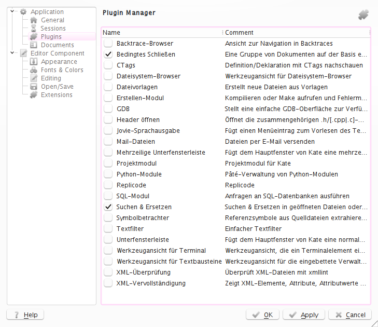This screenshot has height=327, width=378.
Task: Open the Sessions settings page
Action: click(53, 28)
